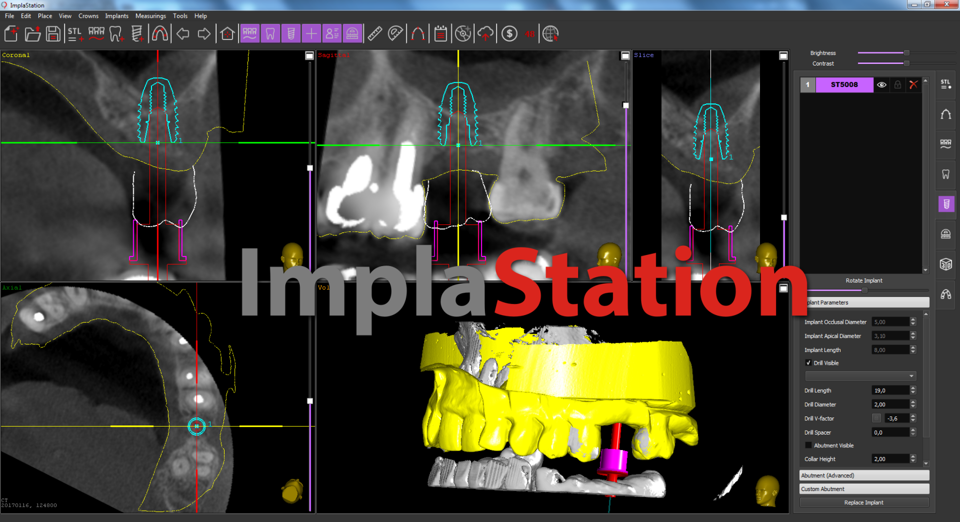Viewport: 960px width, 522px height.
Task: Toggle the Drill V-factor lock button
Action: click(x=876, y=418)
